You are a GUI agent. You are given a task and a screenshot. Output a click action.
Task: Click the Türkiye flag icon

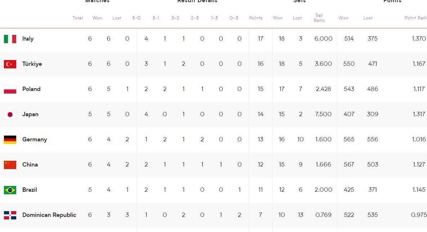point(10,64)
